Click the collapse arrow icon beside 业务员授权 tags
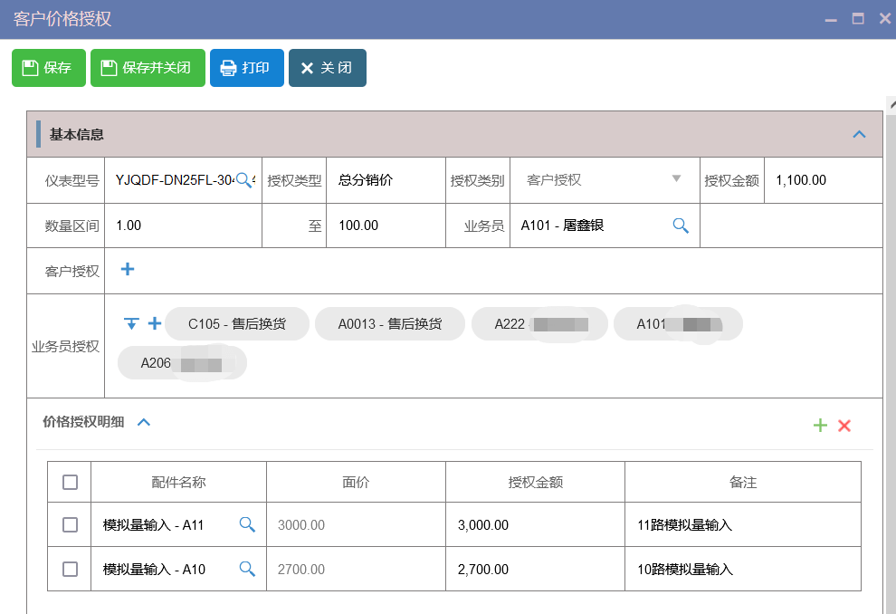Screen dimensions: 896x614 (131, 323)
